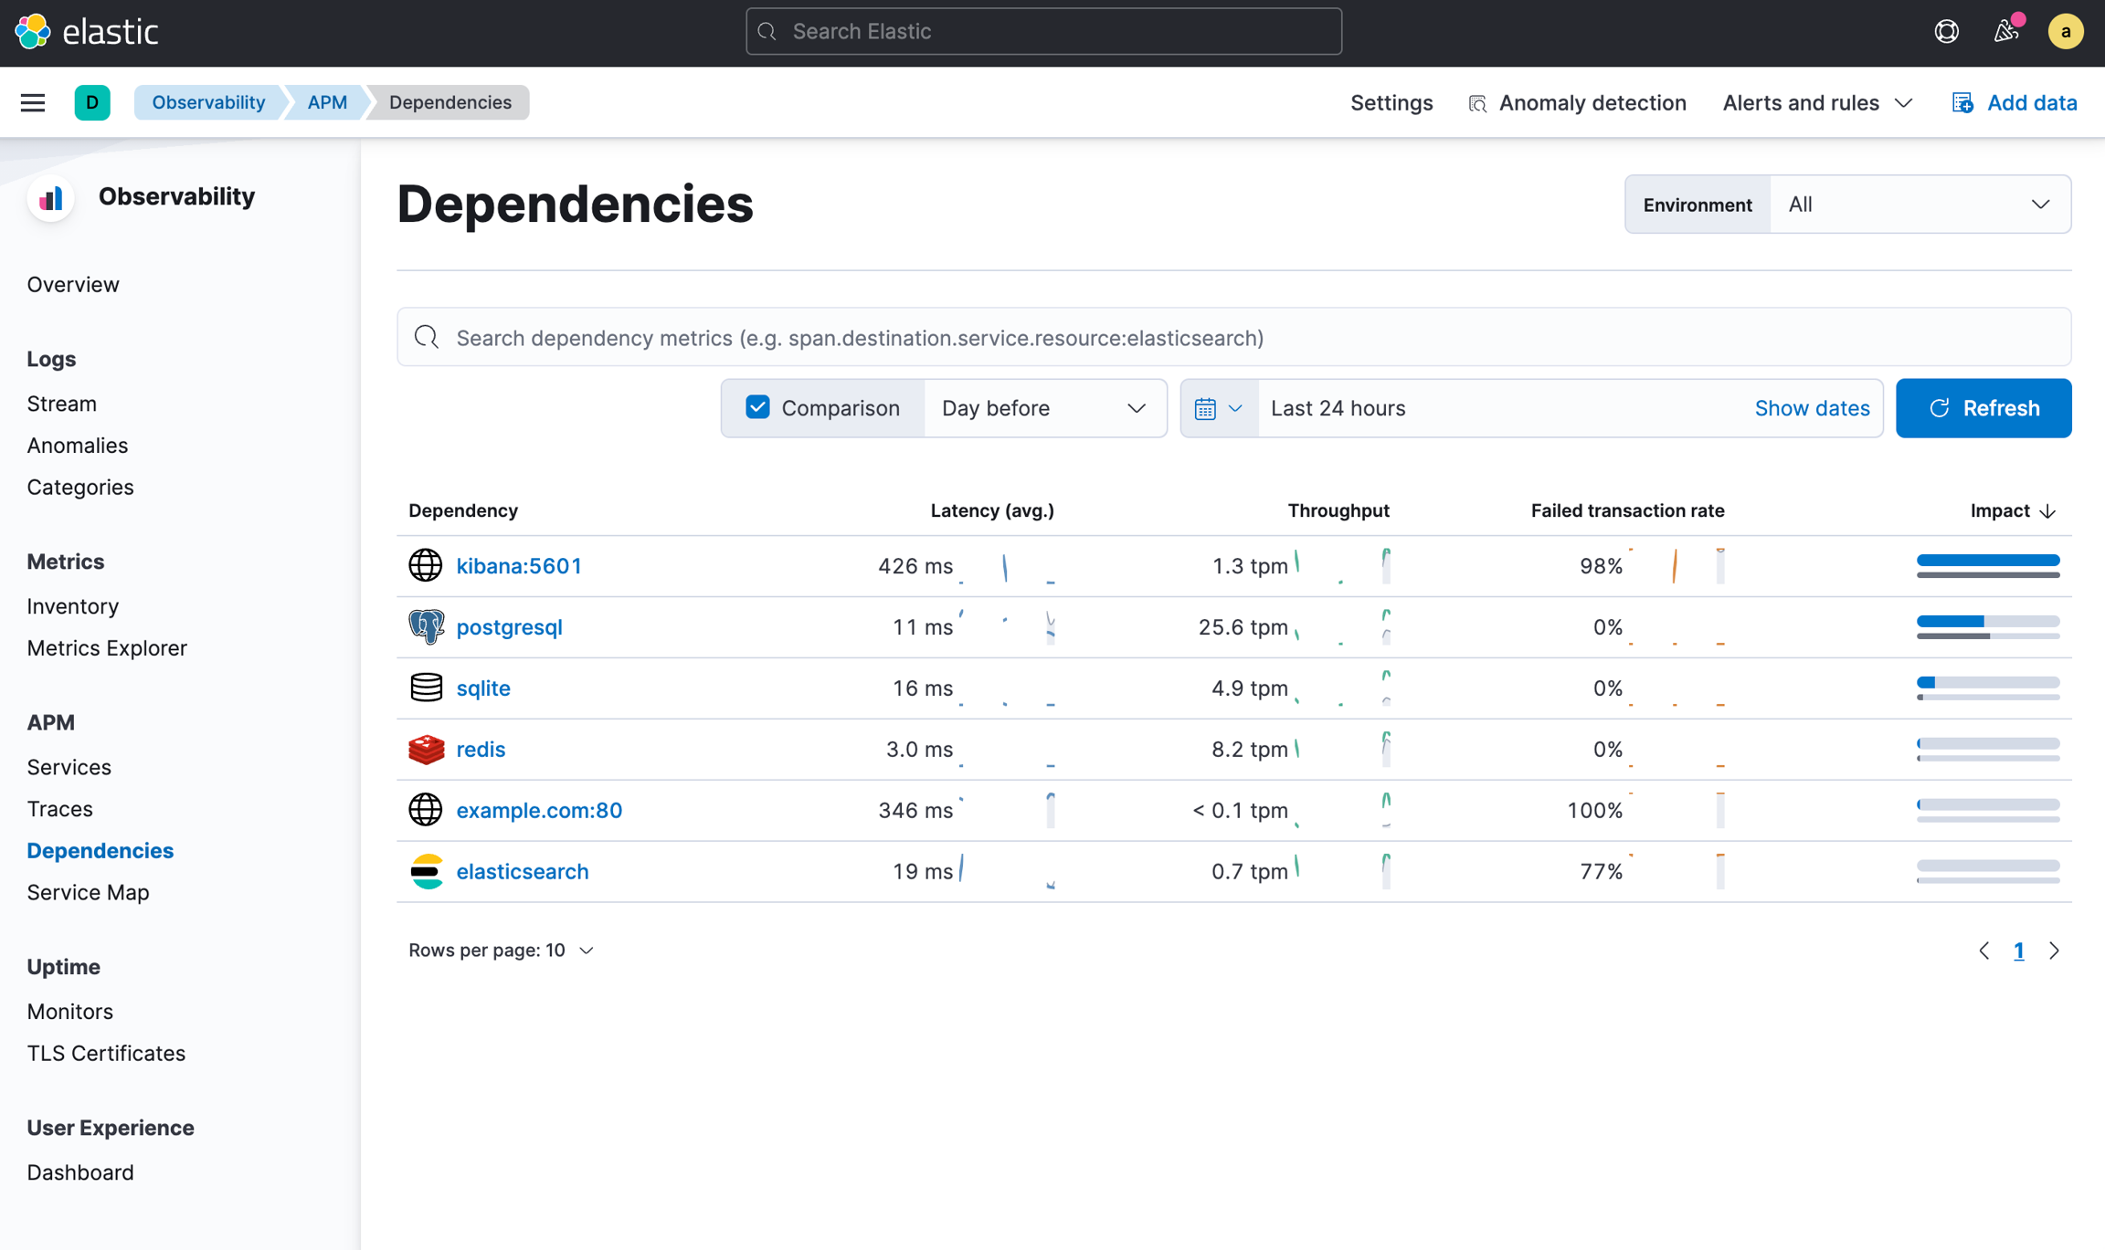Open the calendar quick date menu
This screenshot has width=2105, height=1250.
click(1218, 408)
